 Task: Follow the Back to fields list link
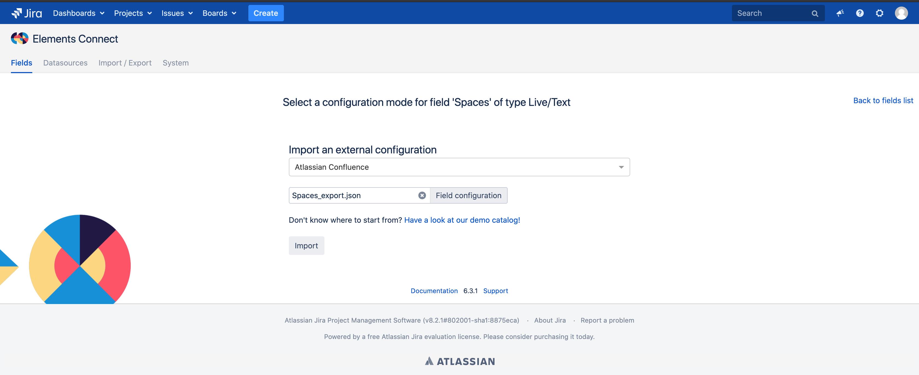coord(883,101)
